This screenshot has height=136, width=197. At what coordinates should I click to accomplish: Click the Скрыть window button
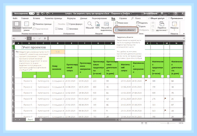(x=141, y=26)
